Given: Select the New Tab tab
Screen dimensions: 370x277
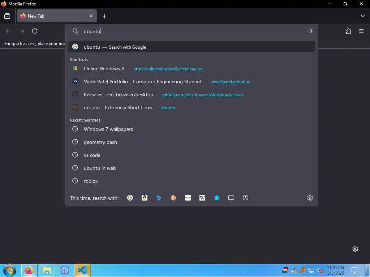Looking at the screenshot, I should coord(57,16).
